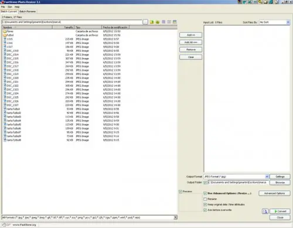Switch to the Batch Convert tab
This screenshot has height=228, width=293.
coord(9,11)
